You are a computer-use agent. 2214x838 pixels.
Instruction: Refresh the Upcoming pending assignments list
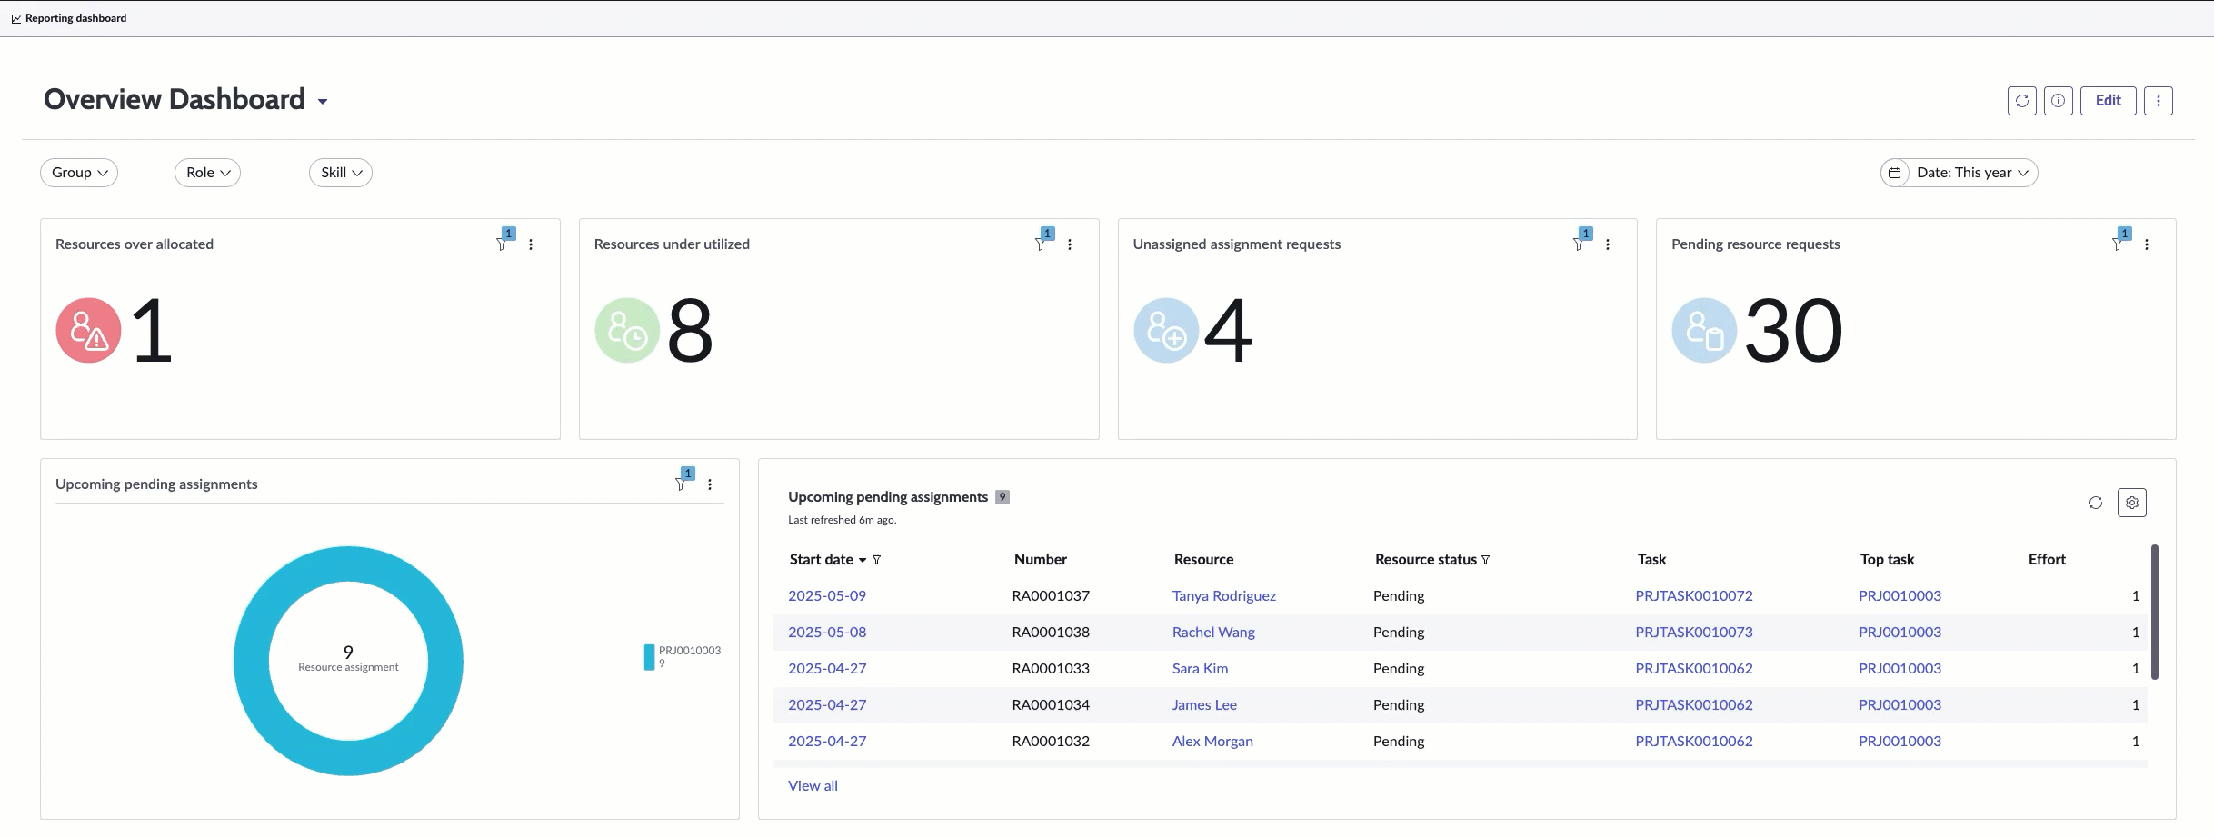click(x=2096, y=503)
